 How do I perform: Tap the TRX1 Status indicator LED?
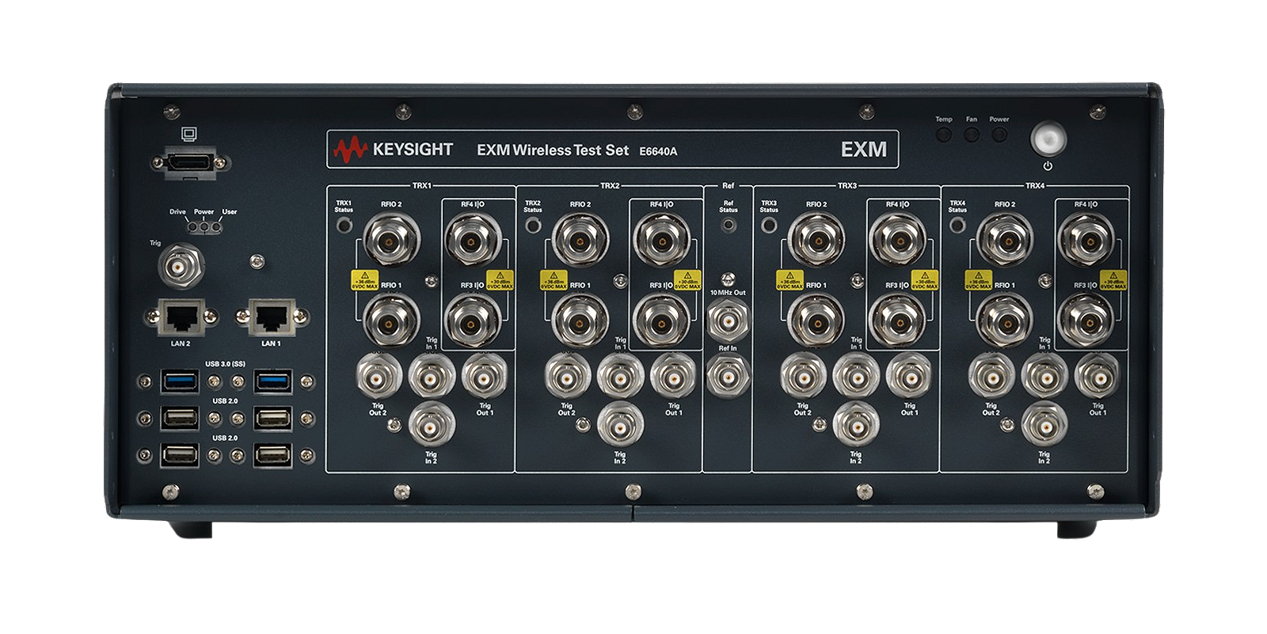(x=344, y=226)
